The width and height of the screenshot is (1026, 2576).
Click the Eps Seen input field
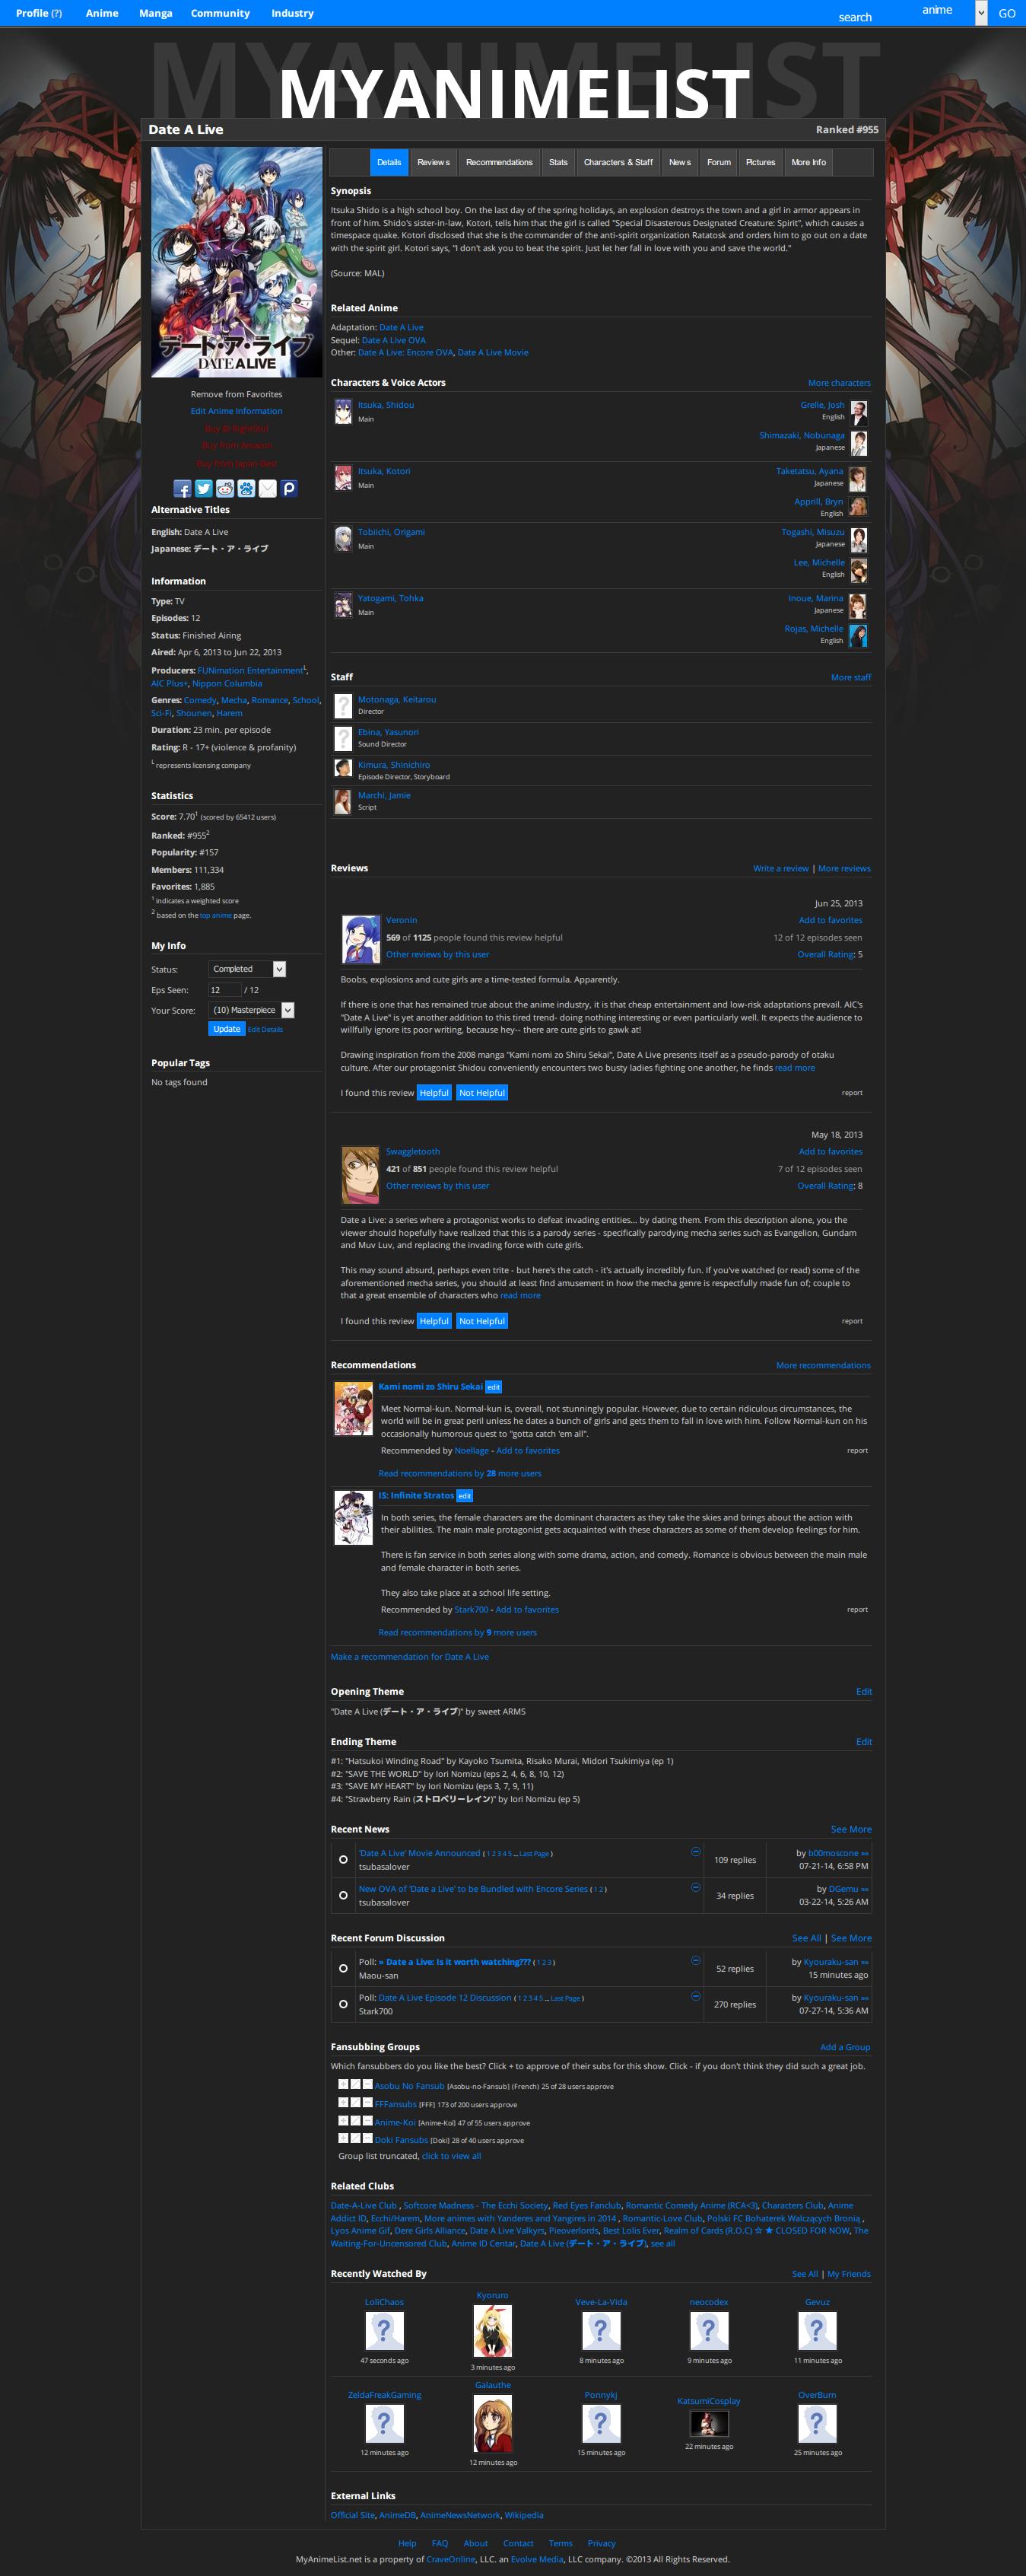(224, 990)
